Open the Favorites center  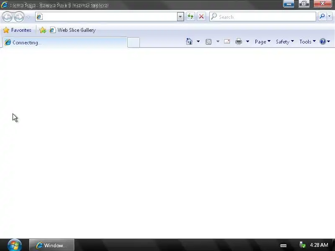[17, 30]
